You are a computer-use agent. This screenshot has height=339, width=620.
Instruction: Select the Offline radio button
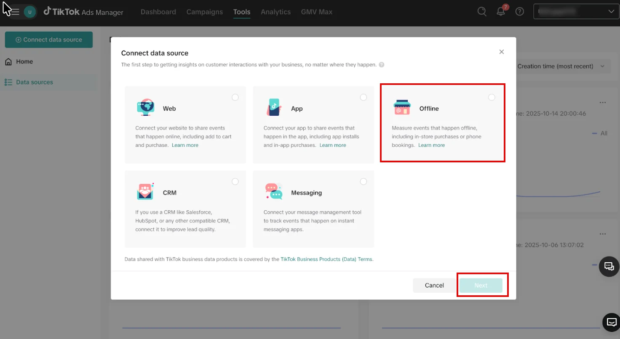point(492,98)
